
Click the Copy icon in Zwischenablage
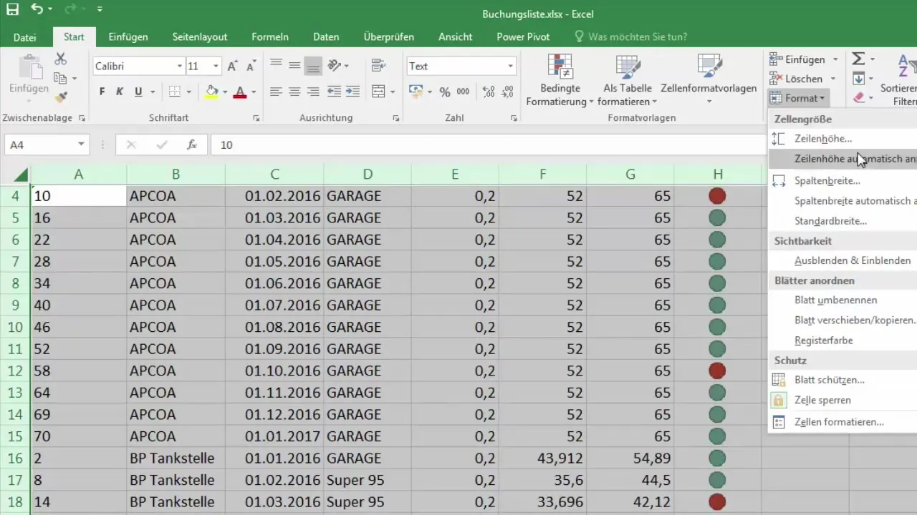tap(61, 78)
